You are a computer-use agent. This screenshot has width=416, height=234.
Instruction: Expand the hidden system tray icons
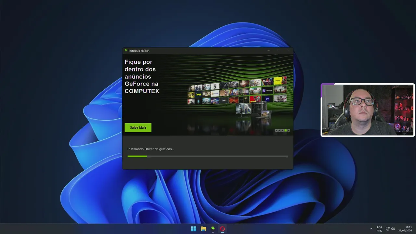[371, 229]
